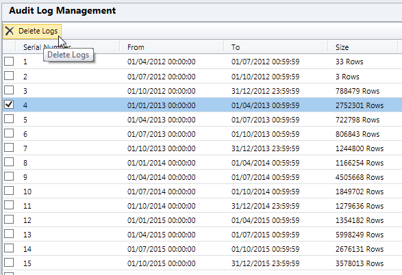
Task: Click serial number 12 cell
Action: point(27,220)
